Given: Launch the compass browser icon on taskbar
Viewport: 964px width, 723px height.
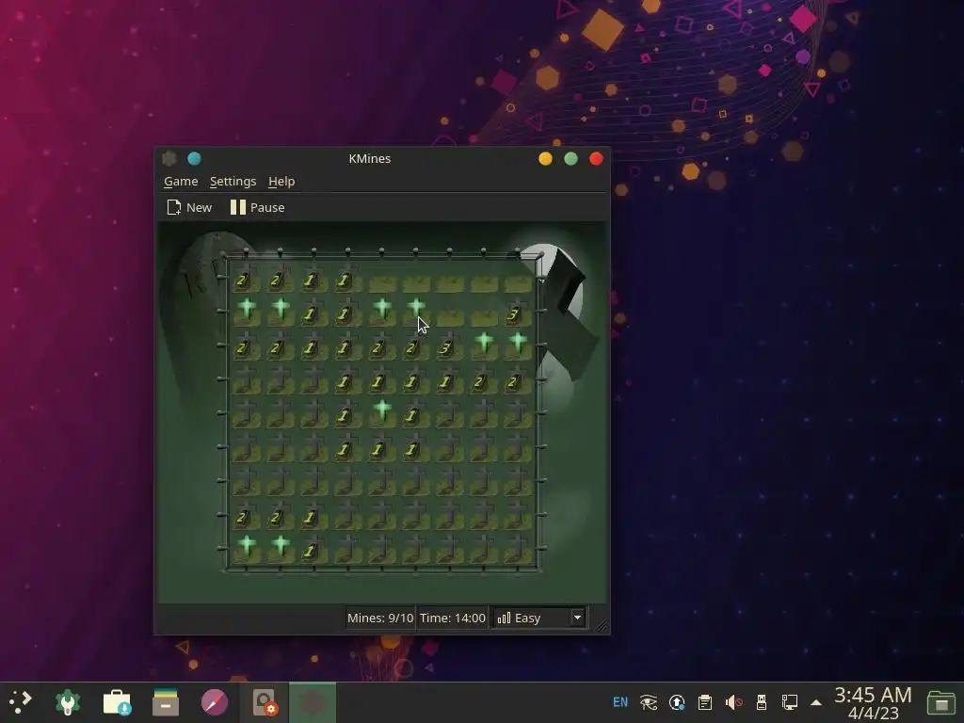Looking at the screenshot, I should 215,702.
